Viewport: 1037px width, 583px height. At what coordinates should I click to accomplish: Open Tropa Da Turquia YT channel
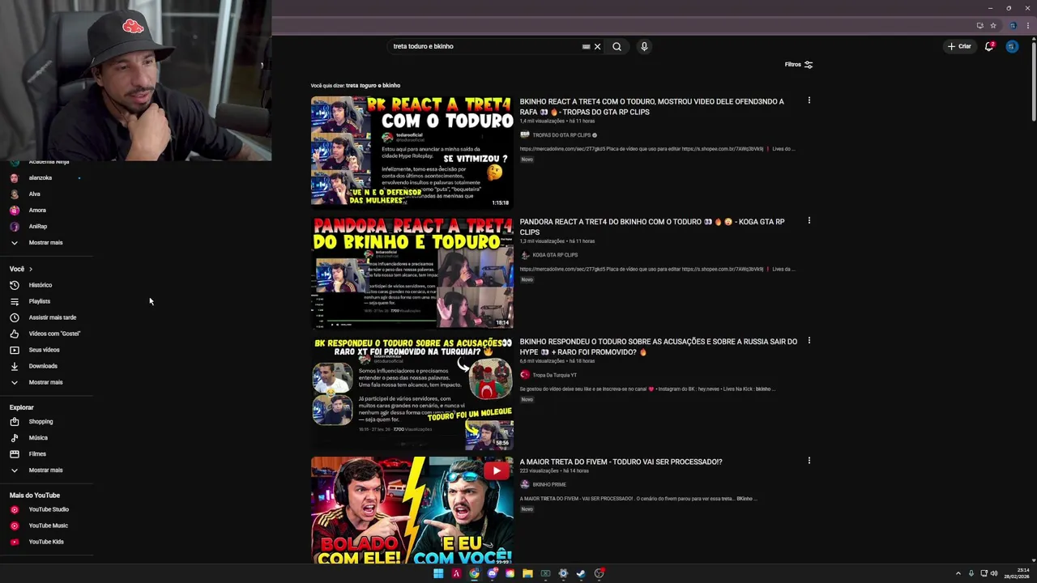click(554, 375)
